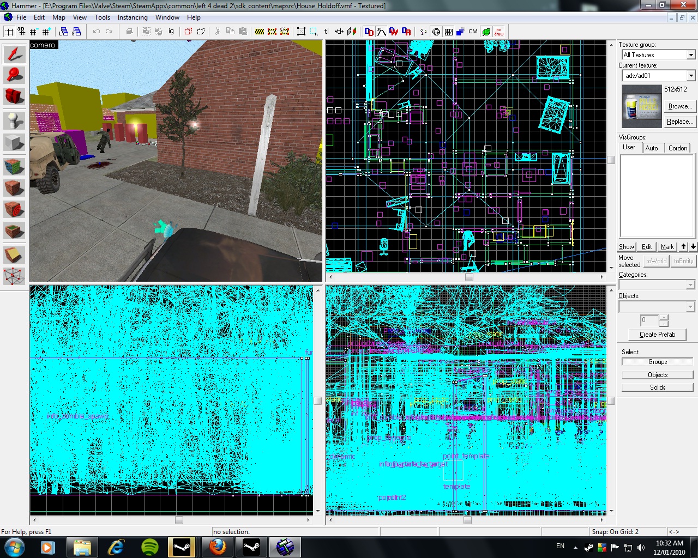This screenshot has height=558, width=698.
Task: Click the ads/ad01 texture preview thumbnail
Action: (642, 106)
